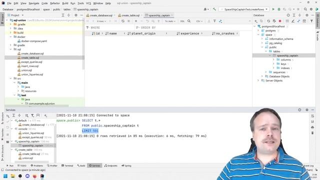Open the File menu

click(9, 3)
